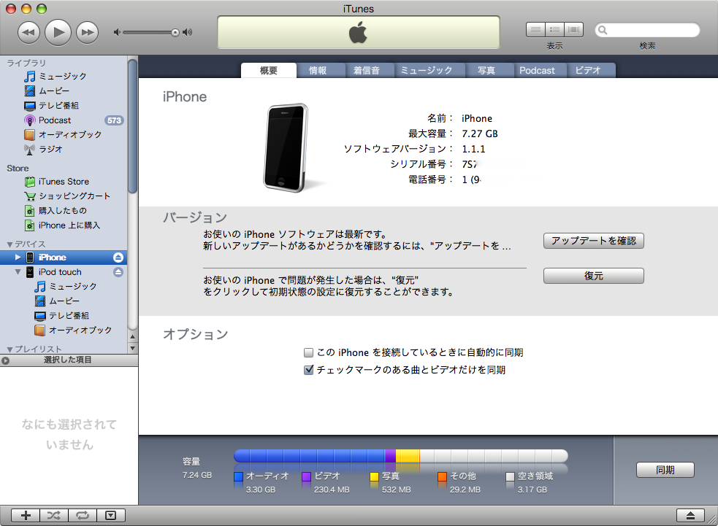Eject the iPhone device
The image size is (718, 526).
coord(118,258)
